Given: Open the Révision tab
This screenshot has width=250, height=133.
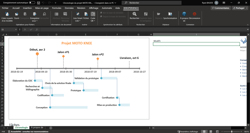Looking at the screenshot, I should tap(81, 8).
